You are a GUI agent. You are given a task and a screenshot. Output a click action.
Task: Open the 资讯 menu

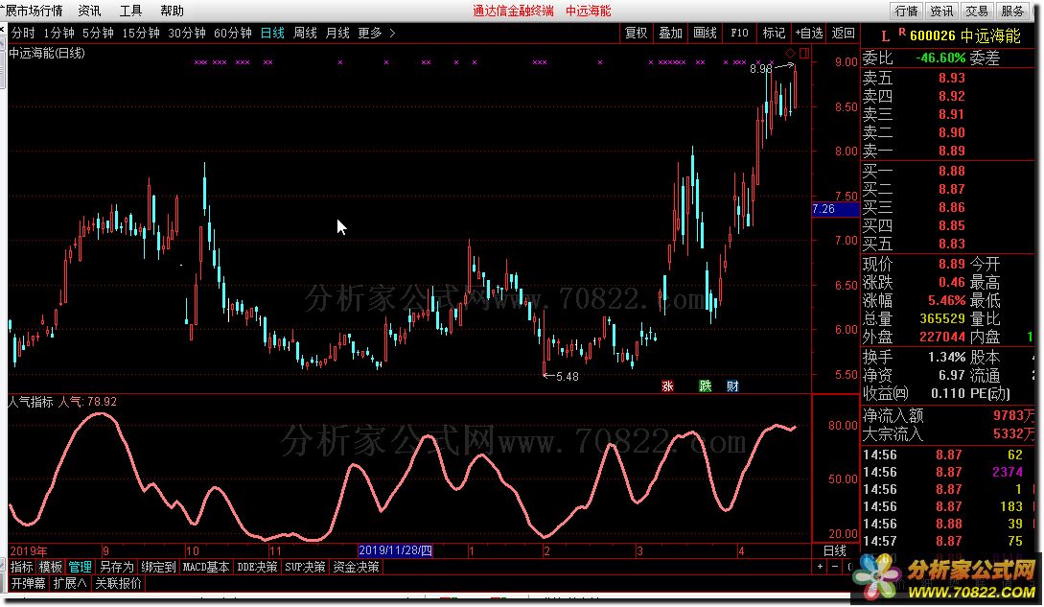pos(90,11)
